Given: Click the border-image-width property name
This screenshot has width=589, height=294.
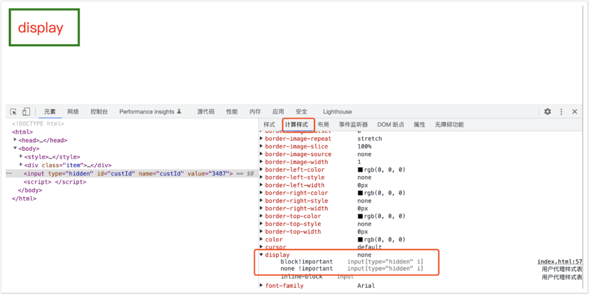Looking at the screenshot, I should coord(296,162).
